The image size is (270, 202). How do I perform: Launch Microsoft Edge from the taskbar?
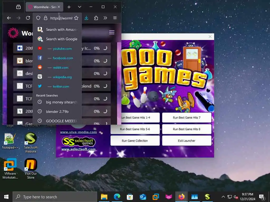click(x=117, y=197)
